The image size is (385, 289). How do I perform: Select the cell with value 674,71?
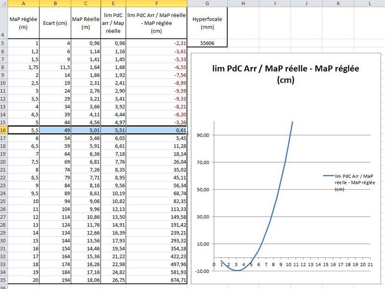pyautogui.click(x=157, y=278)
